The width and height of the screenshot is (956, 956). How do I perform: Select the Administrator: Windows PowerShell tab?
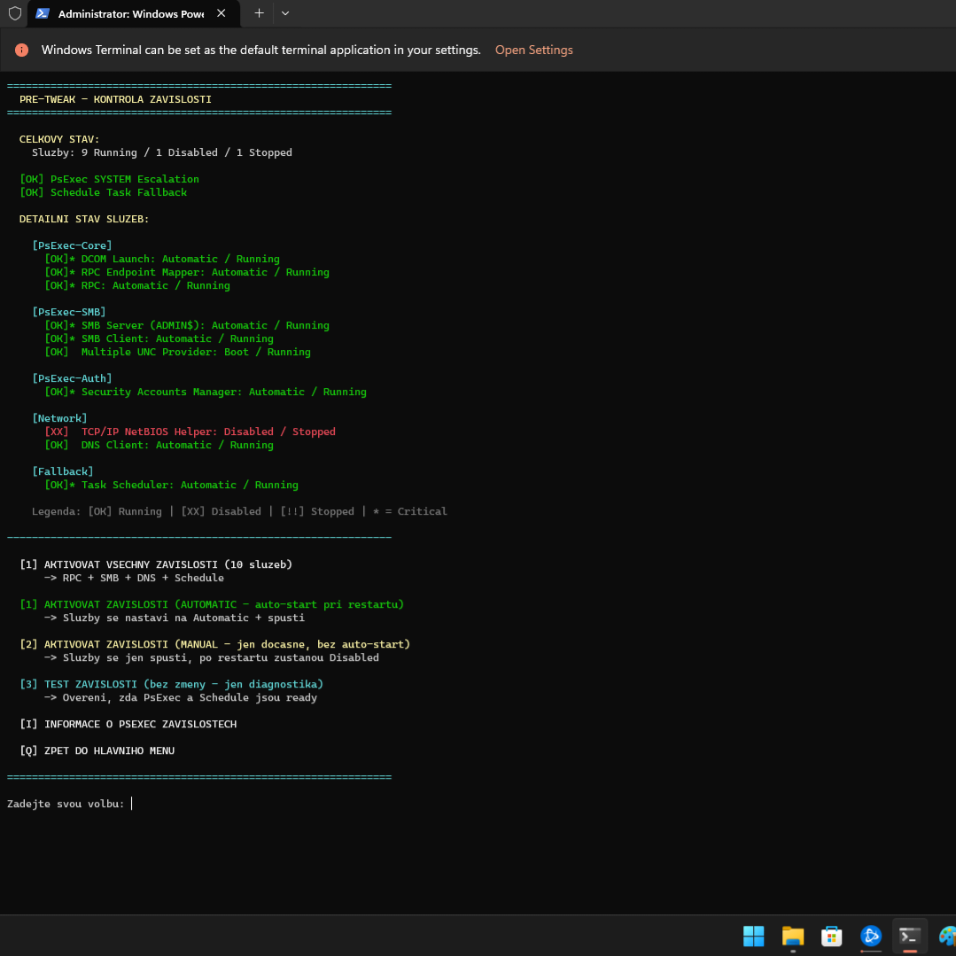tap(130, 14)
